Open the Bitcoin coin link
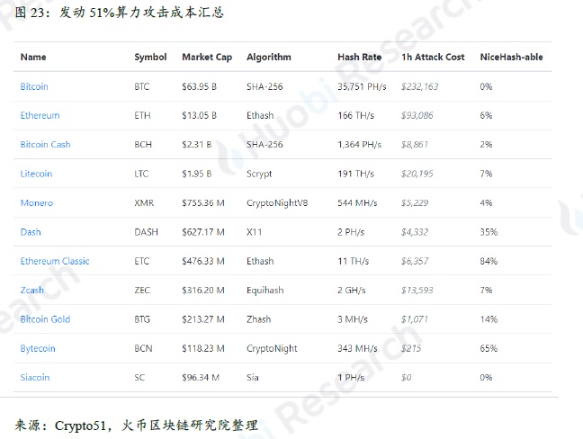The width and height of the screenshot is (583, 439). point(34,86)
